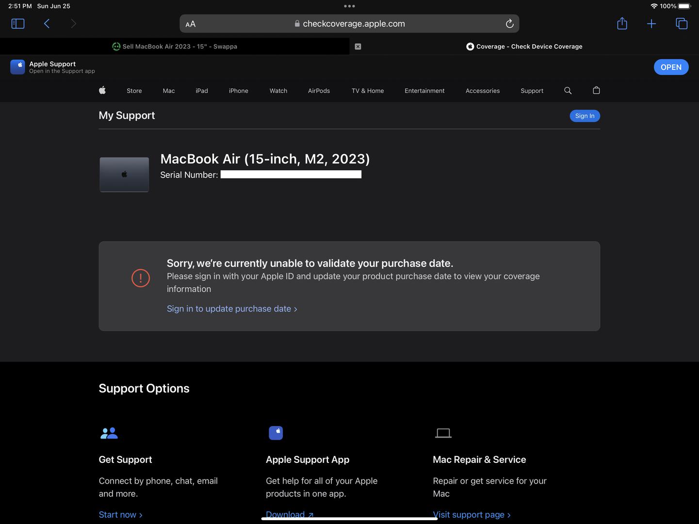This screenshot has width=699, height=524.
Task: Show the tab overview
Action: 682,23
